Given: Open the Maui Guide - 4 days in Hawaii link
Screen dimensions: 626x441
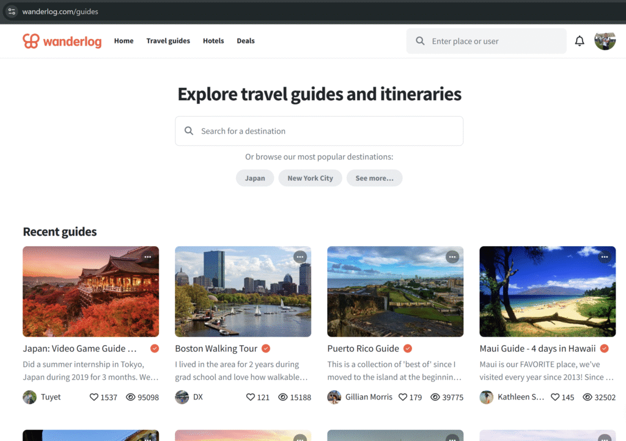Looking at the screenshot, I should tap(537, 349).
